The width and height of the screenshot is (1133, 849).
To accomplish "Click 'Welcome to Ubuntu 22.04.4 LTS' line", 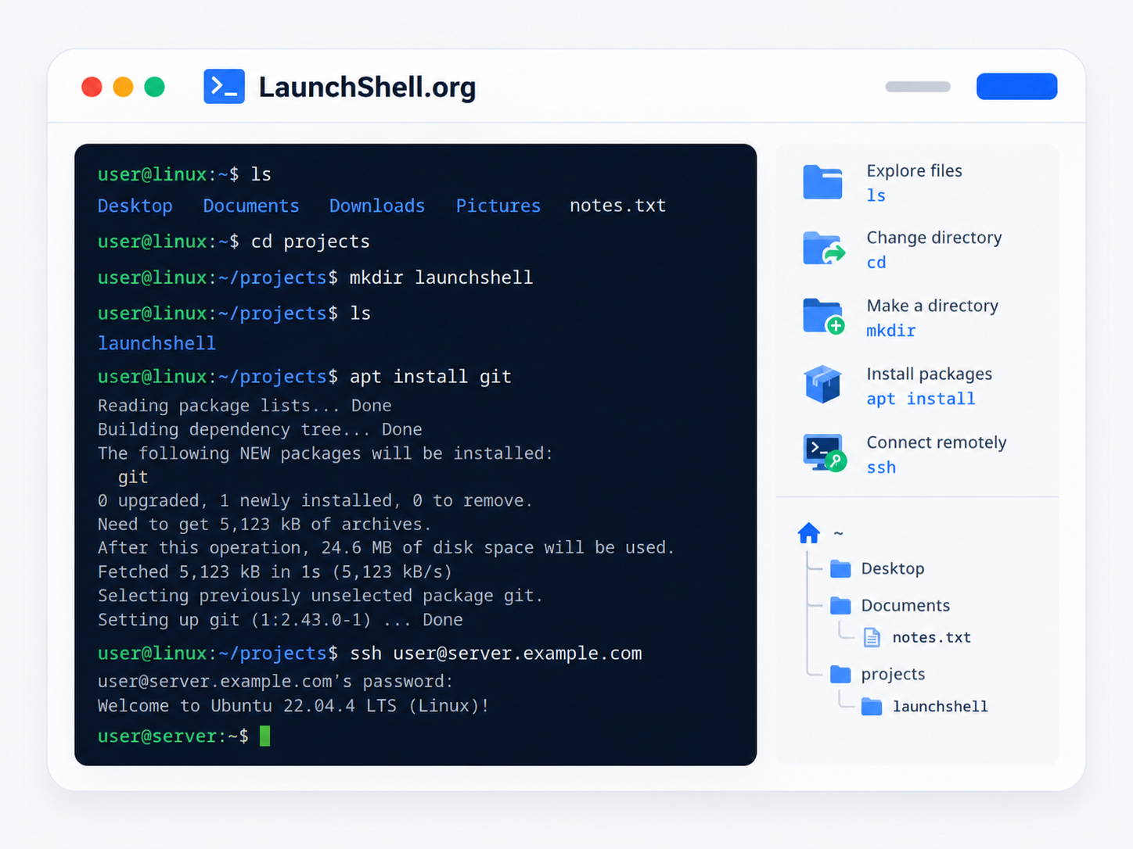I will pyautogui.click(x=293, y=706).
